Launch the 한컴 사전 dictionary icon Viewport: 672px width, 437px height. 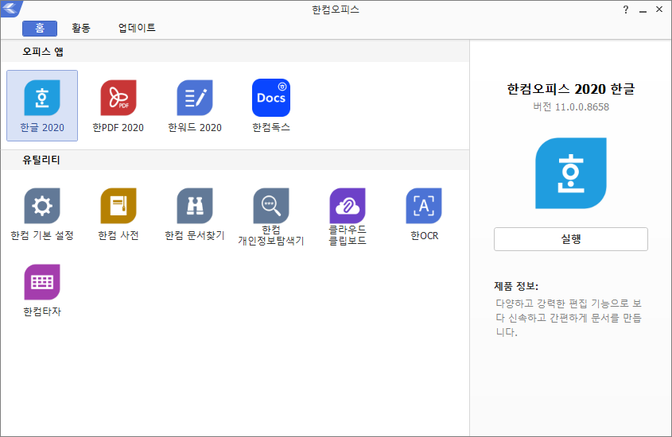[118, 206]
